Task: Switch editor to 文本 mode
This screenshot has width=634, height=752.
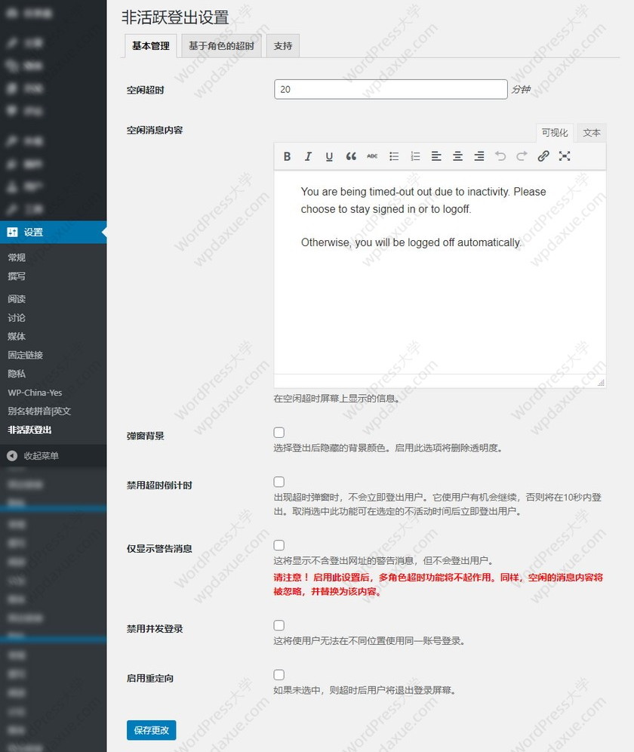Action: (591, 133)
